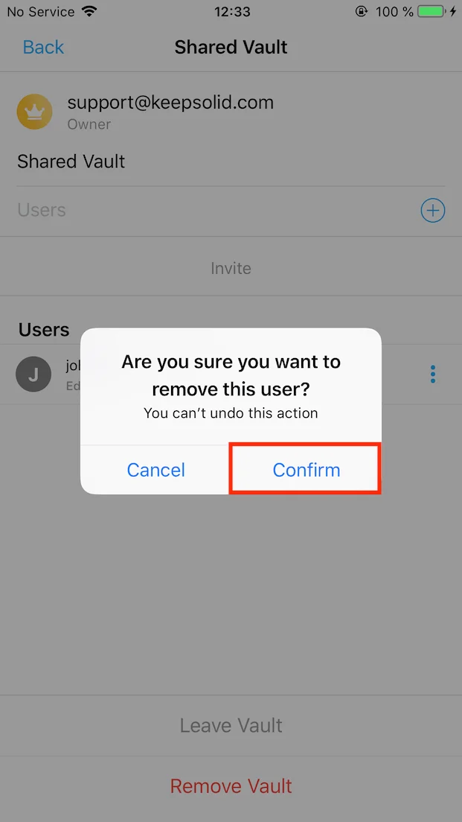Tap the plus icon to add users
462x822 pixels.
pos(433,210)
